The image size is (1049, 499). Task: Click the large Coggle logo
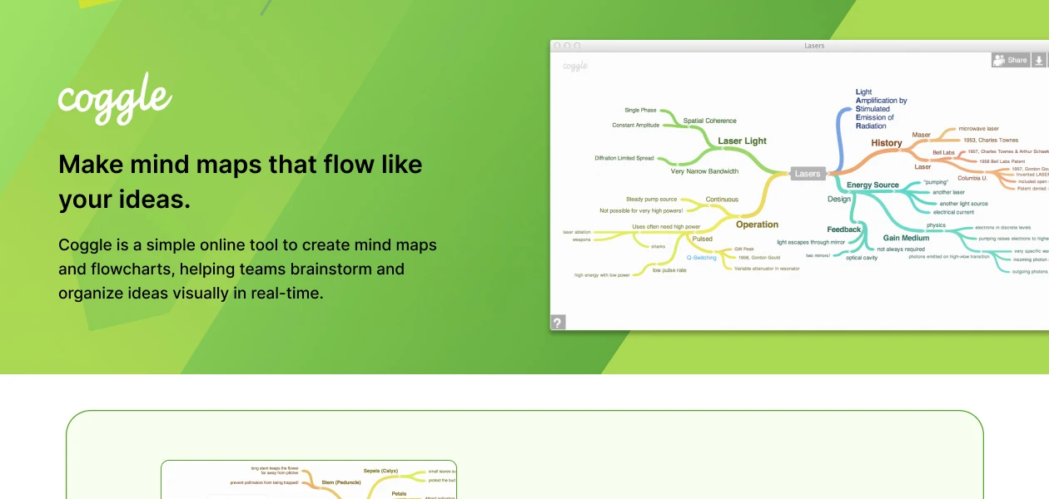pyautogui.click(x=115, y=97)
